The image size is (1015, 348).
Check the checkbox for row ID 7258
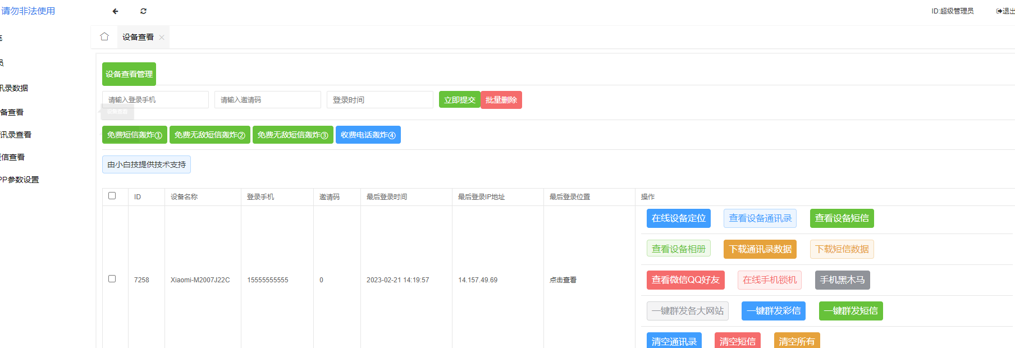pos(112,279)
